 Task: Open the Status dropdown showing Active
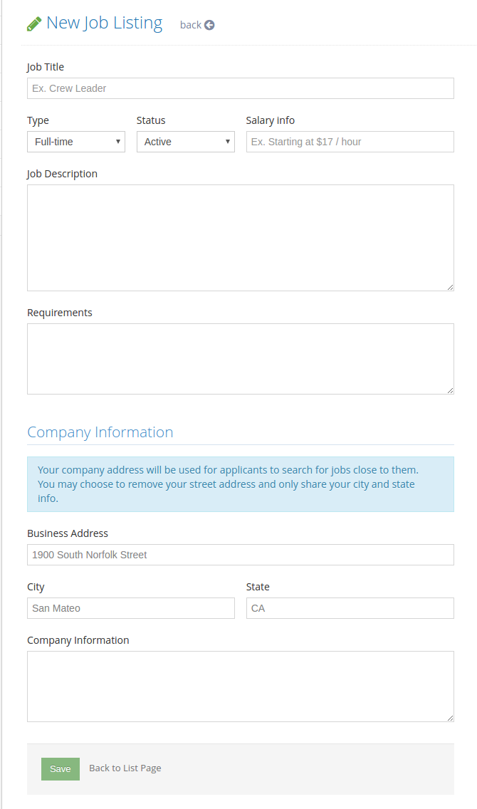pos(186,142)
